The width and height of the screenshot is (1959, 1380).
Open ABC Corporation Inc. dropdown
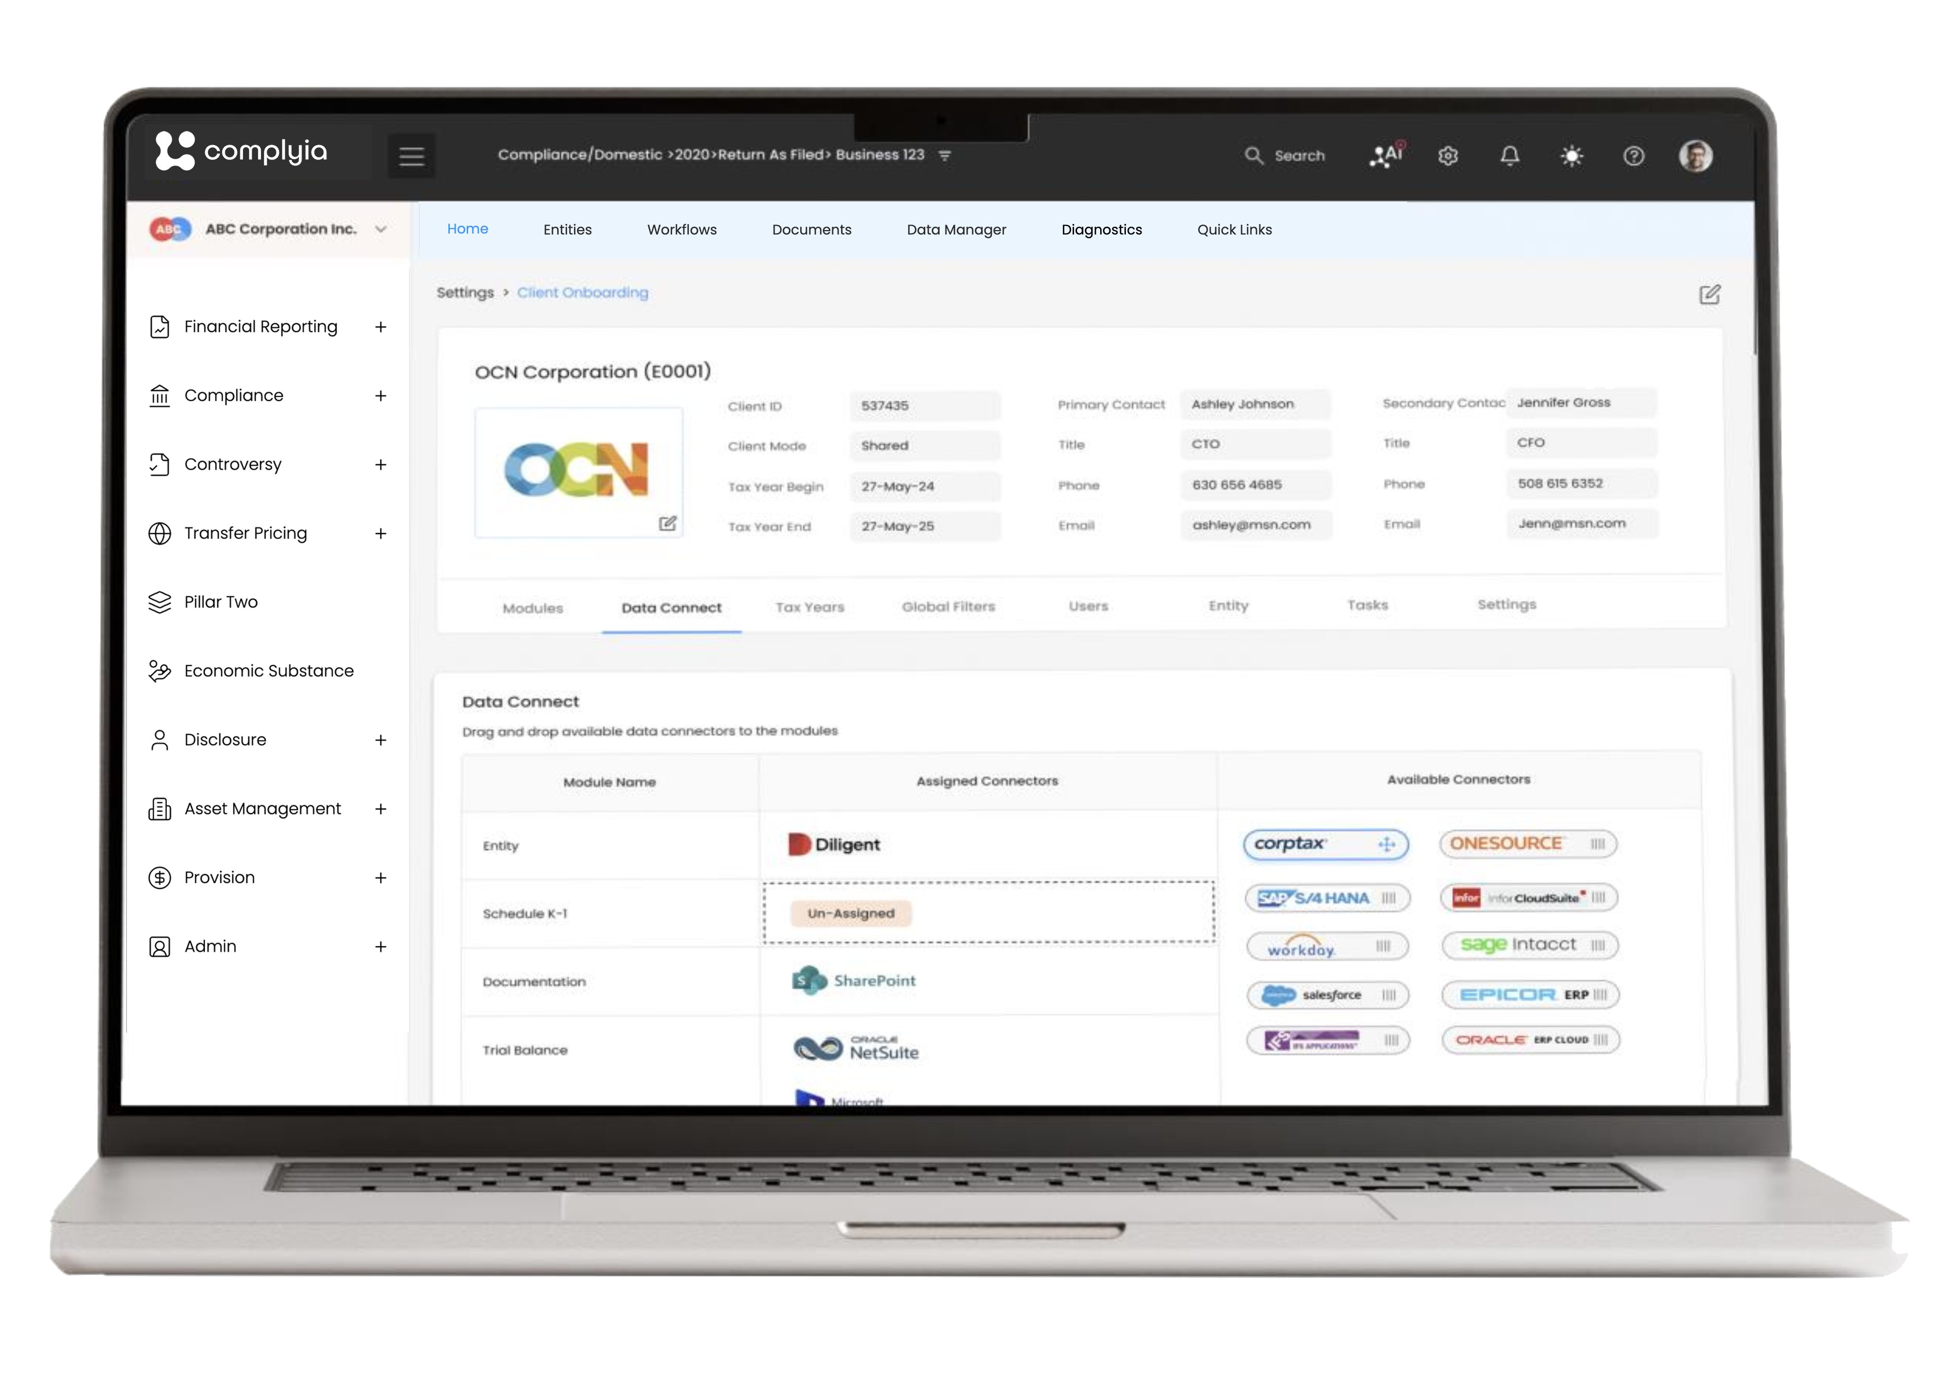tap(380, 229)
